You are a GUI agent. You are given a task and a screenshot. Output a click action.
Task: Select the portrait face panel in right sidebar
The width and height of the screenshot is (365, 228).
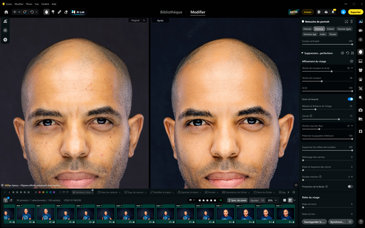tap(360, 52)
